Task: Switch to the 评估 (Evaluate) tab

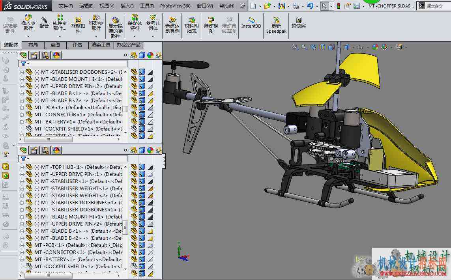Action: (77, 45)
